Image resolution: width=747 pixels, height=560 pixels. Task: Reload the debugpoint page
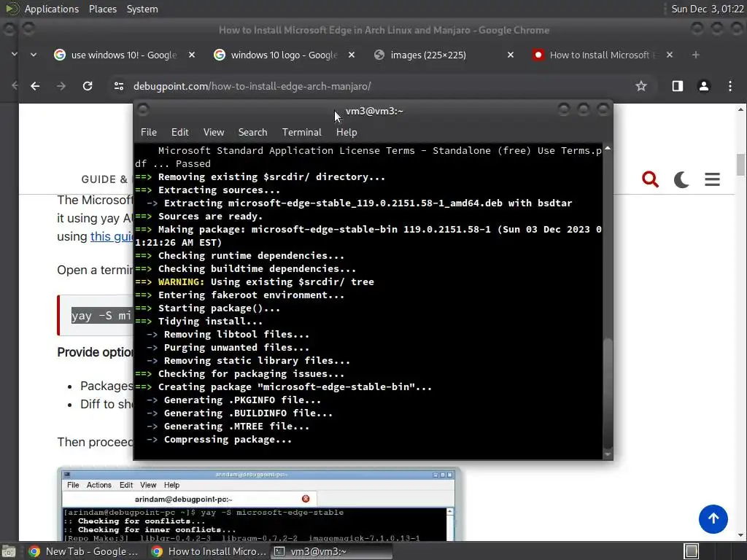(x=88, y=86)
